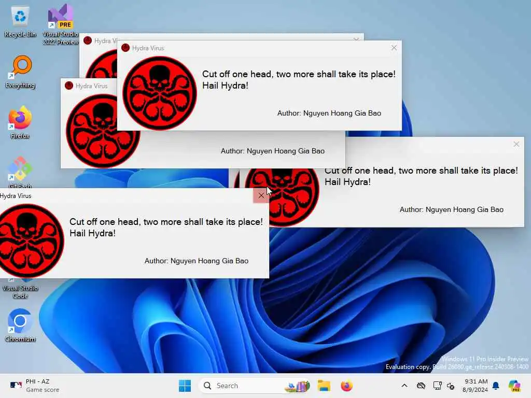Open the Firefox desktop shortcut
The image size is (531, 398).
20,122
